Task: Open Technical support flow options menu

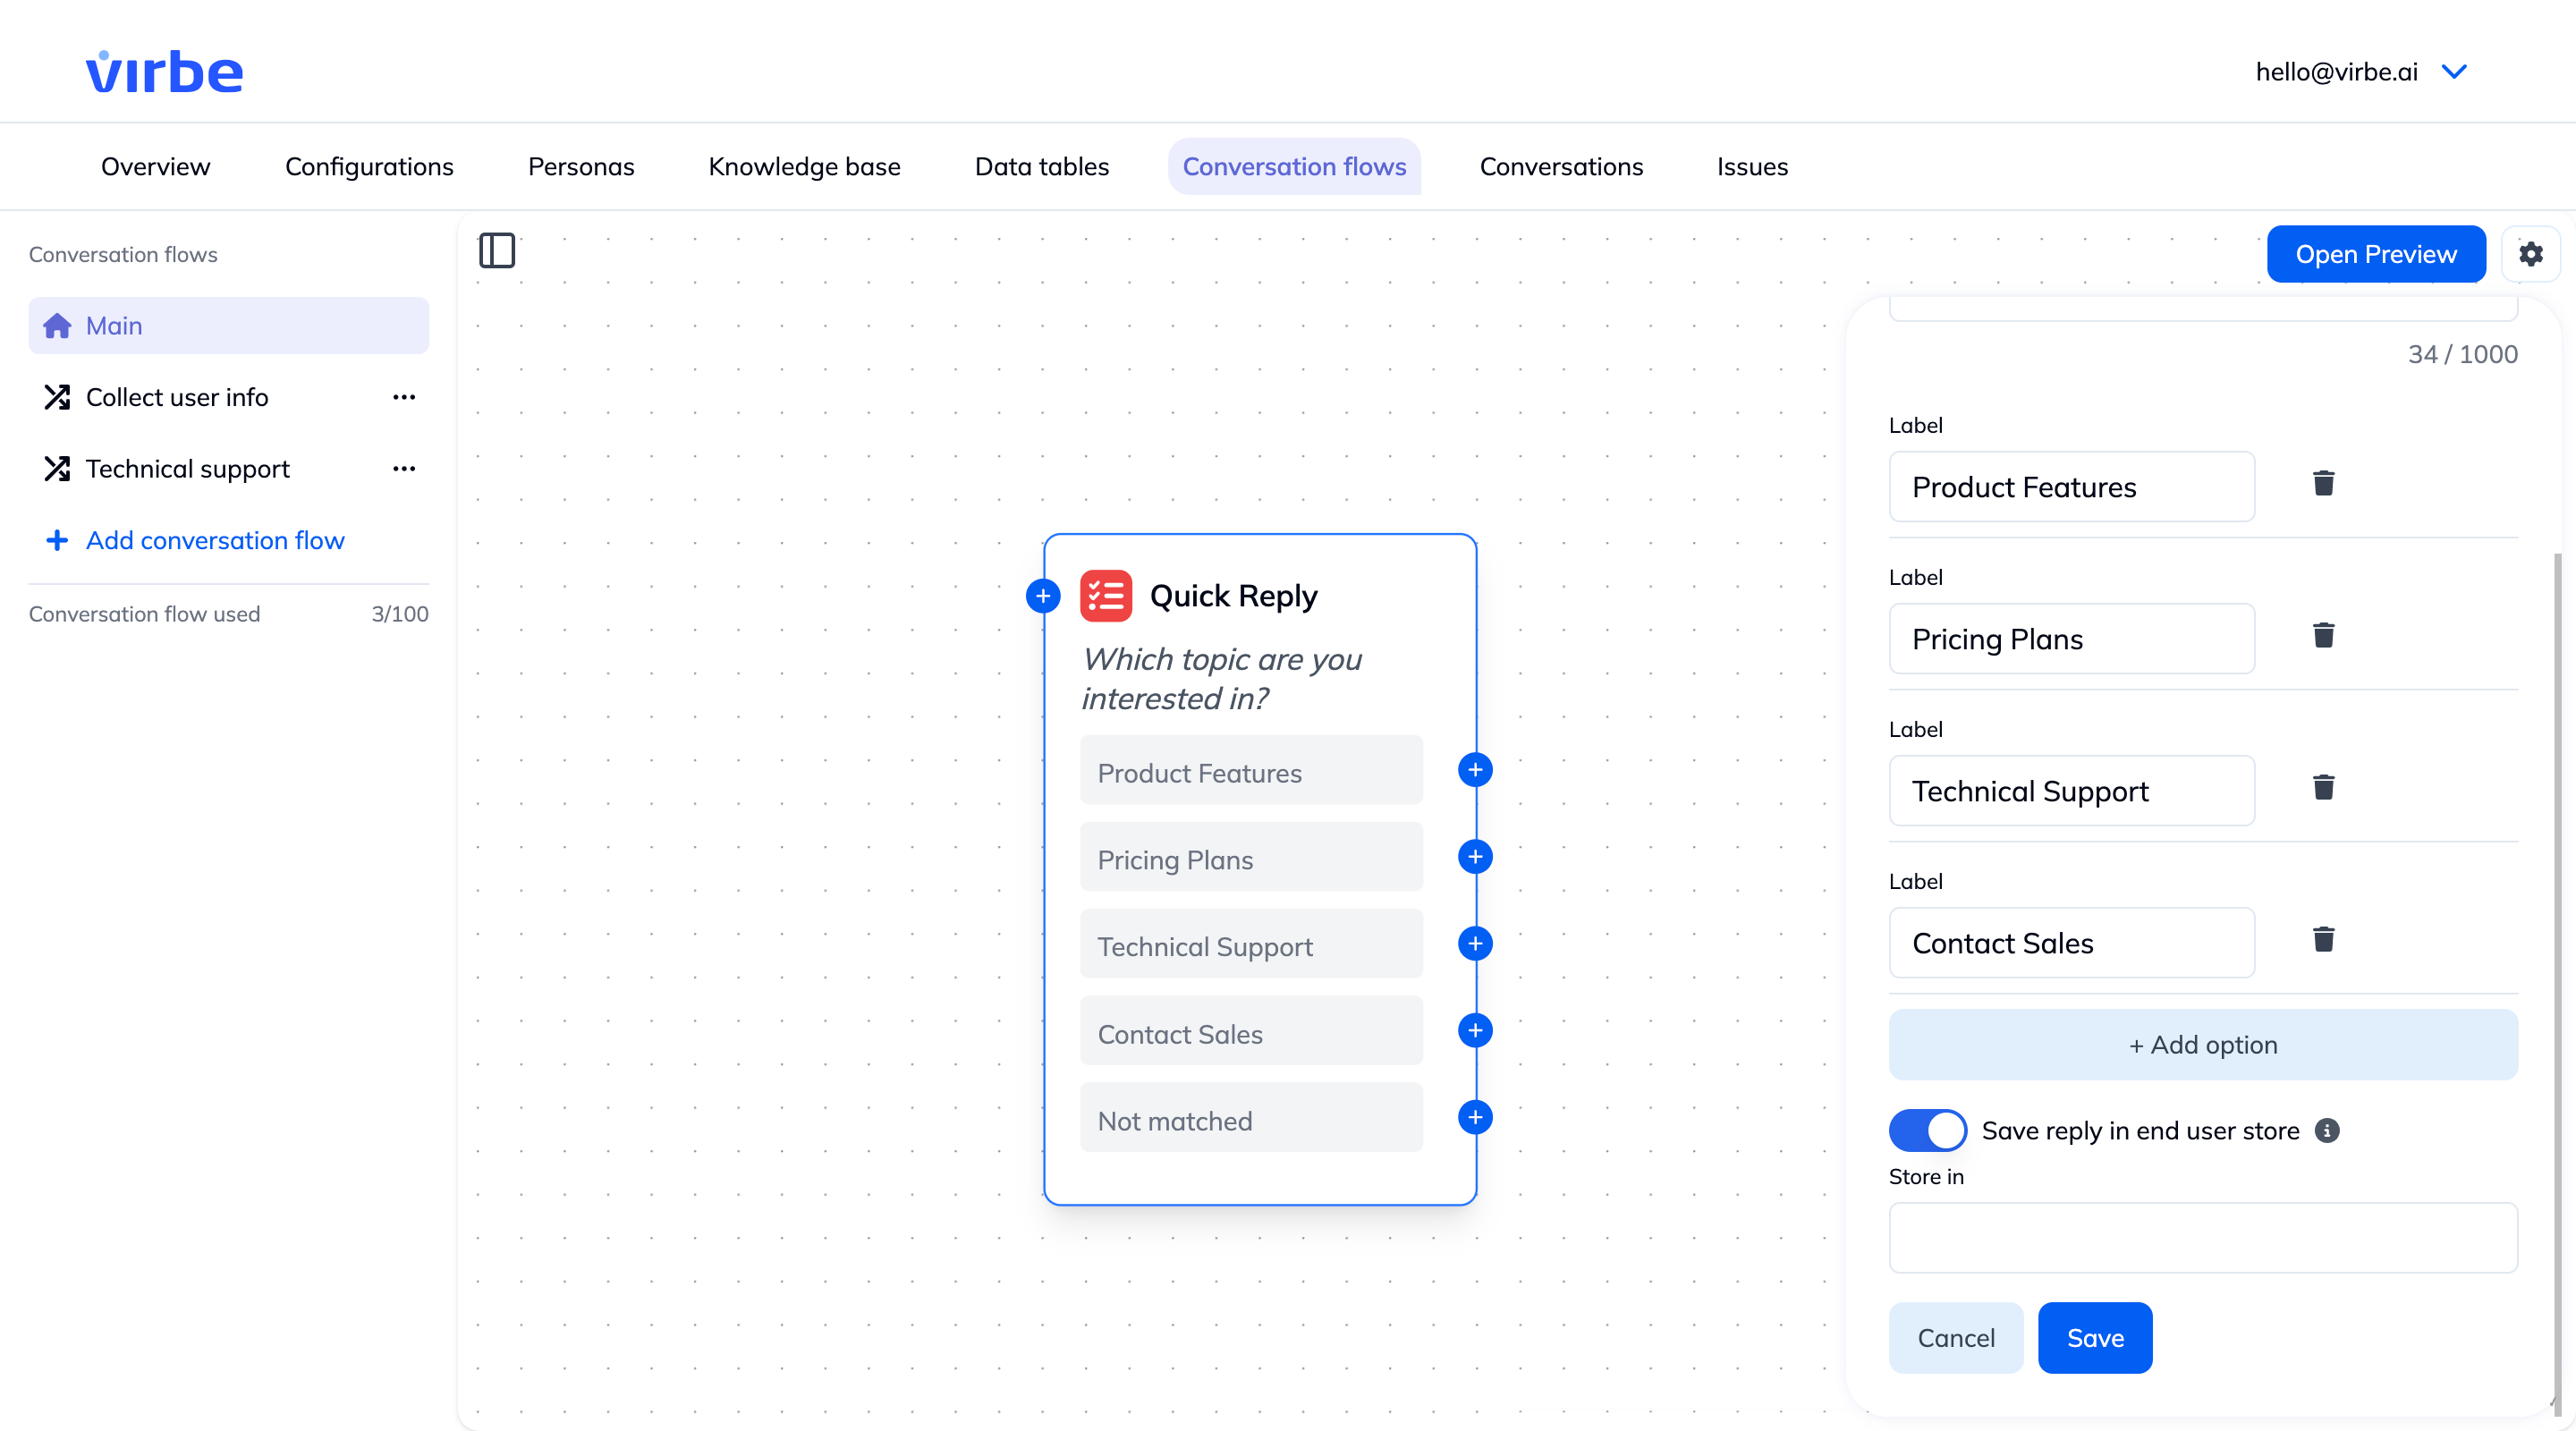Action: coord(404,469)
